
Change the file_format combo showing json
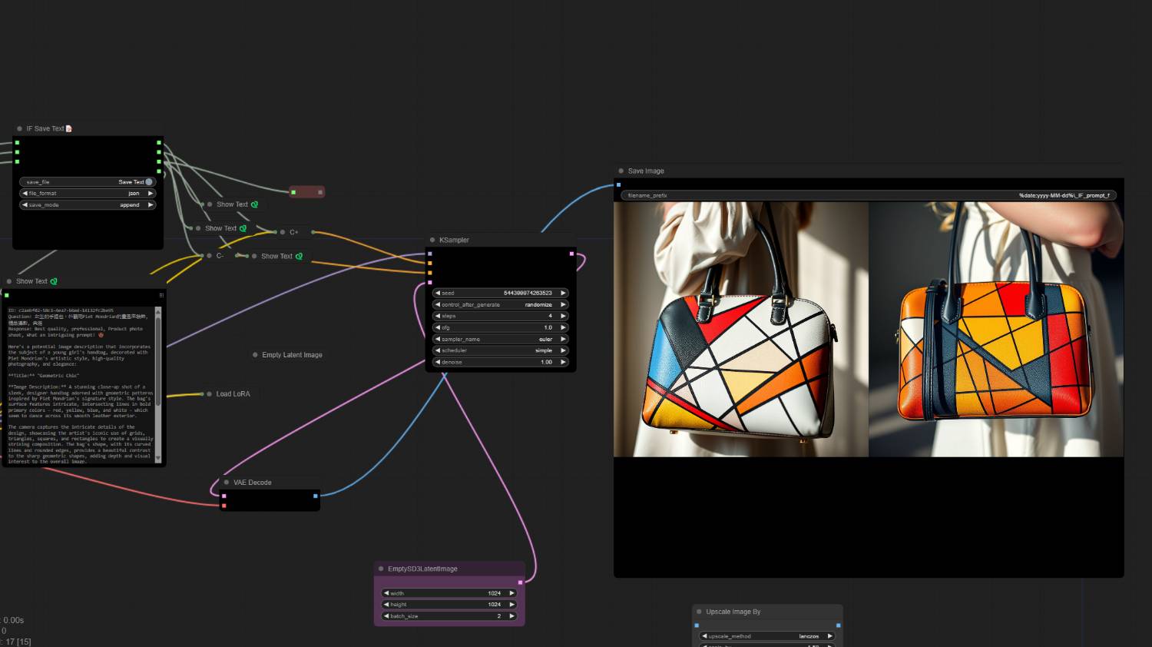[88, 194]
